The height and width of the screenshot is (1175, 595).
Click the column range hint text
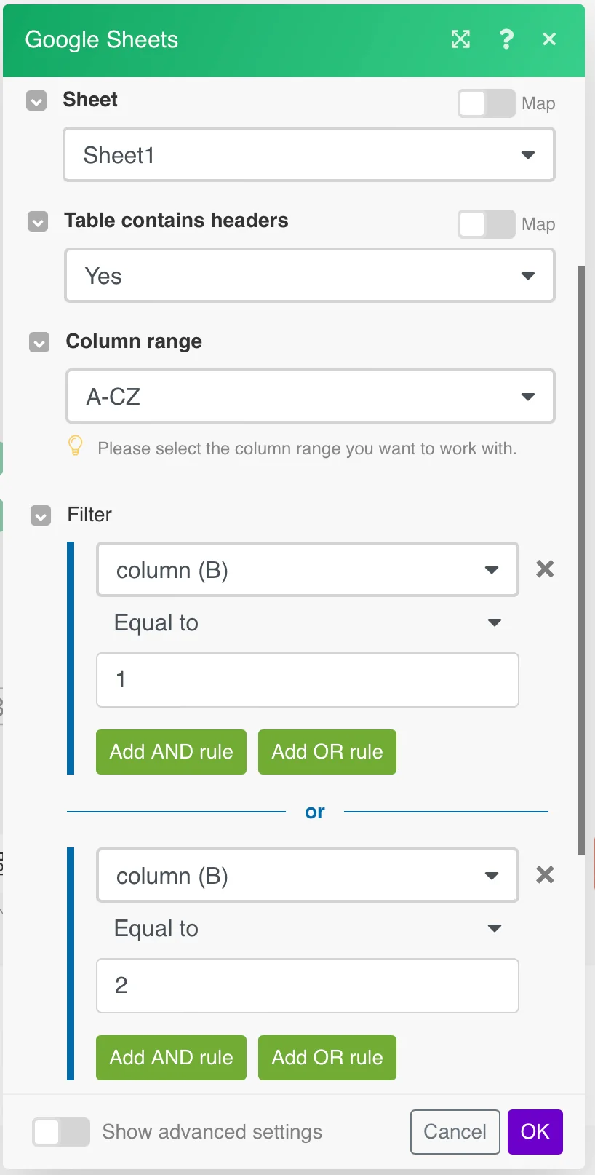click(307, 448)
